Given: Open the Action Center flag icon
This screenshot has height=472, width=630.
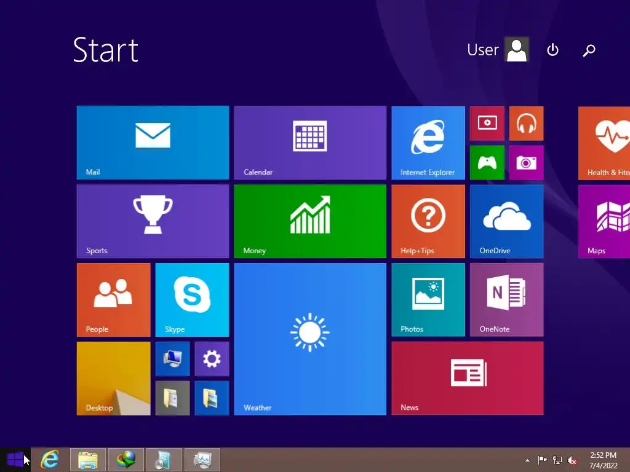Looking at the screenshot, I should click(x=542, y=460).
